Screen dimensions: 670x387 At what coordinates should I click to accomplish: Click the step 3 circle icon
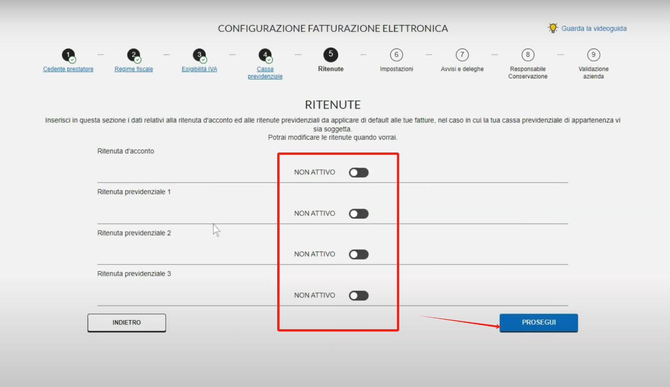pyautogui.click(x=200, y=55)
